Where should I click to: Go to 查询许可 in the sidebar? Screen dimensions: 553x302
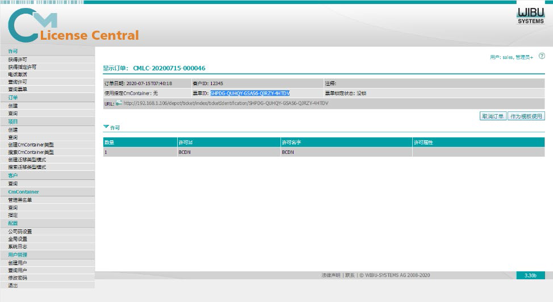pyautogui.click(x=18, y=82)
